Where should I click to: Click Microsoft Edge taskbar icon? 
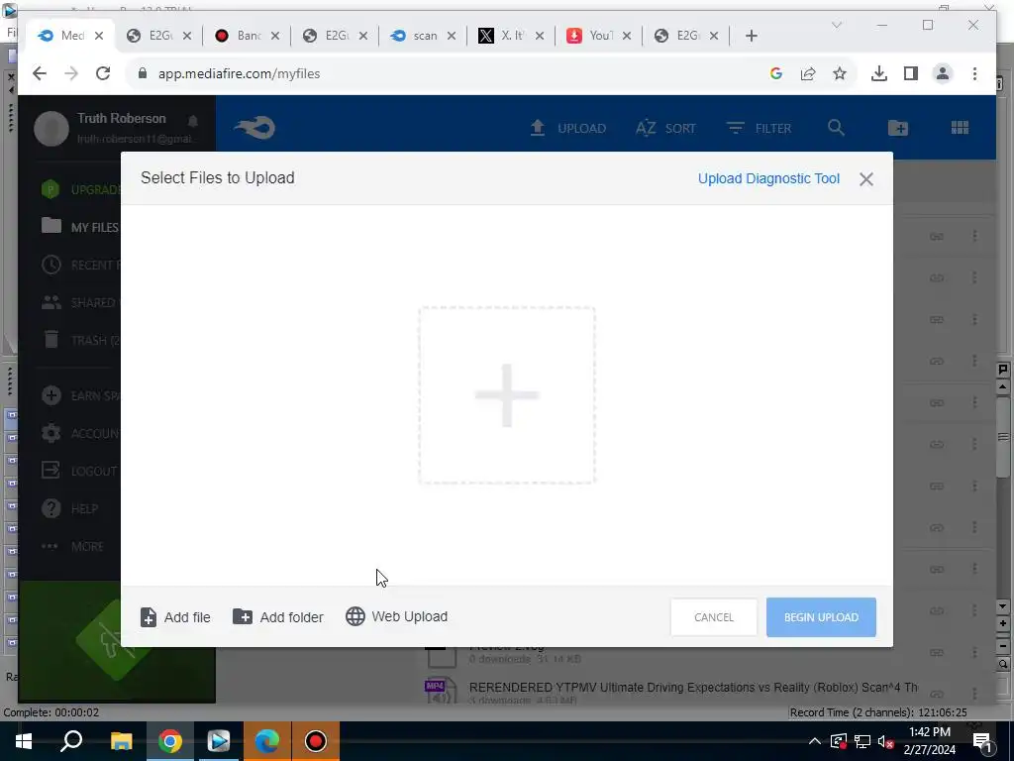point(267,741)
